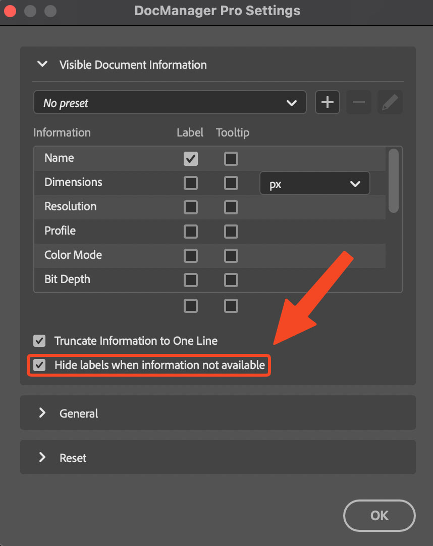Expand the General section
The height and width of the screenshot is (546, 433).
tap(42, 413)
